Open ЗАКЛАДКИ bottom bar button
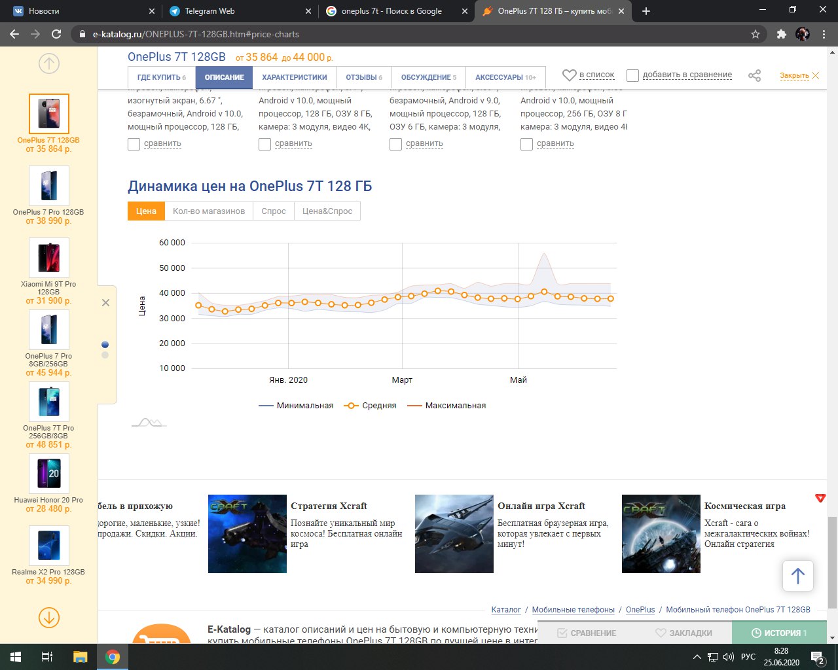Image resolution: width=838 pixels, height=670 pixels. click(x=683, y=633)
